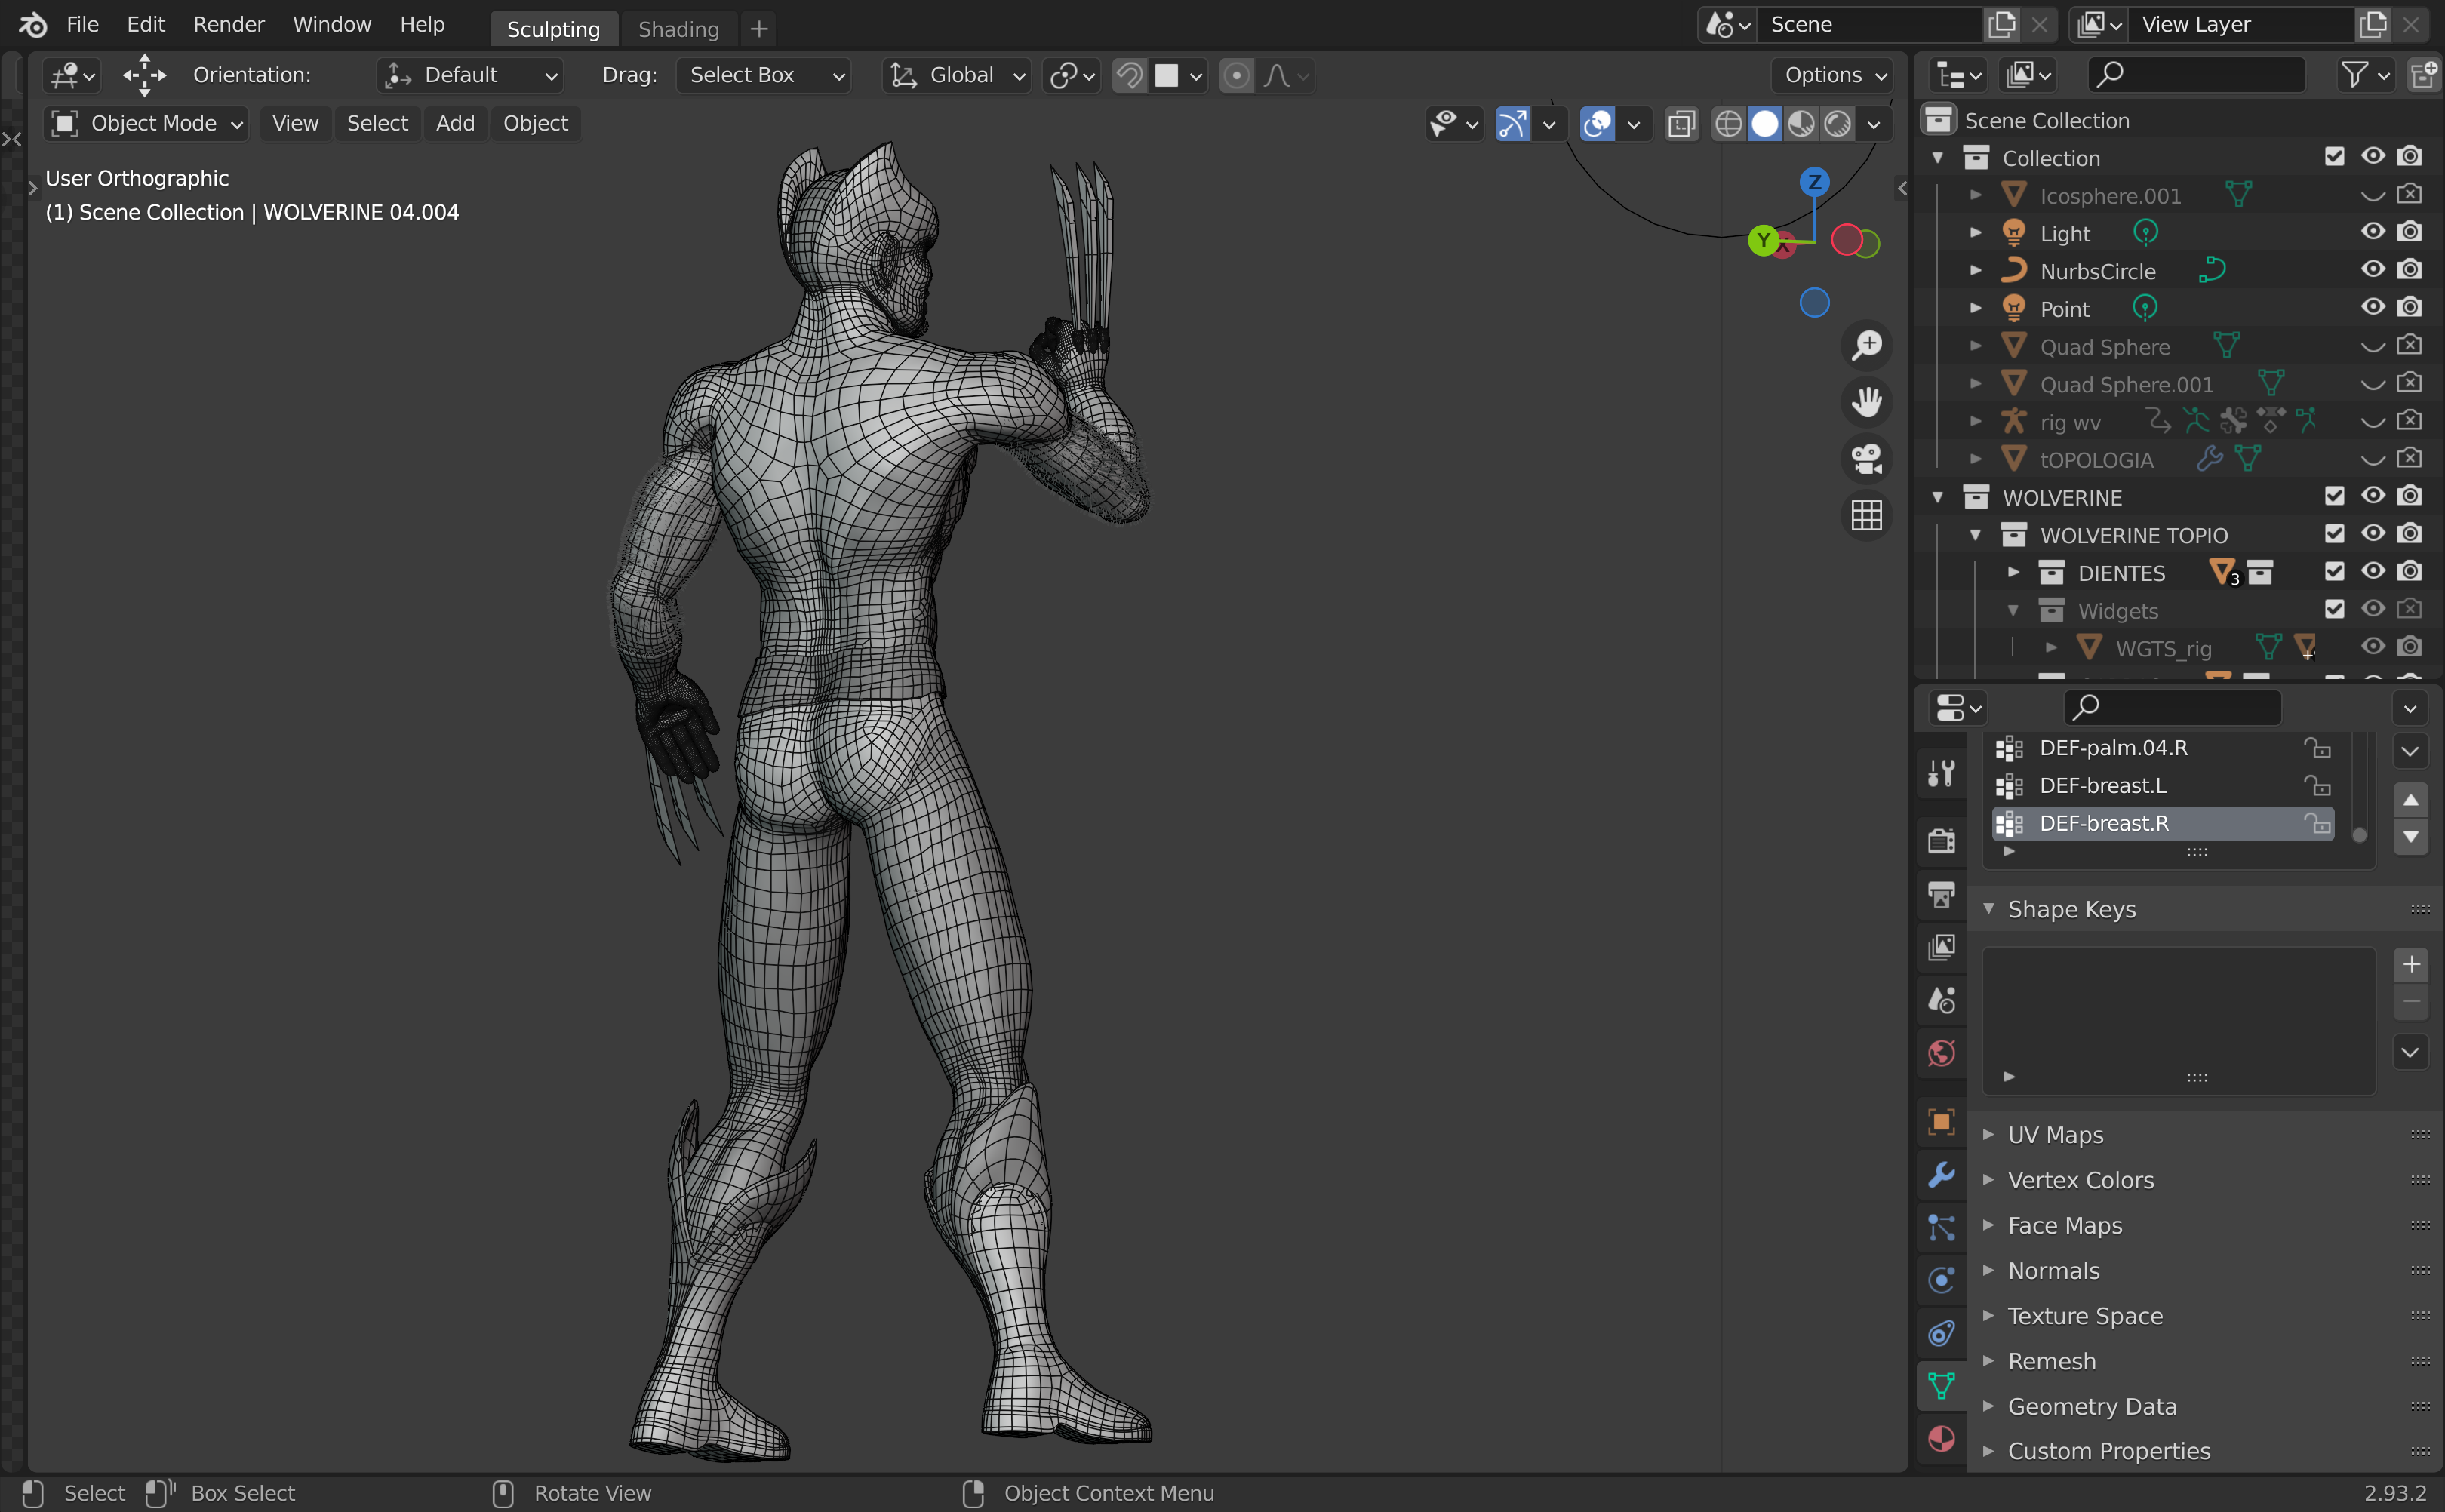Click the Options button
Image resolution: width=2445 pixels, height=1512 pixels.
1834,75
